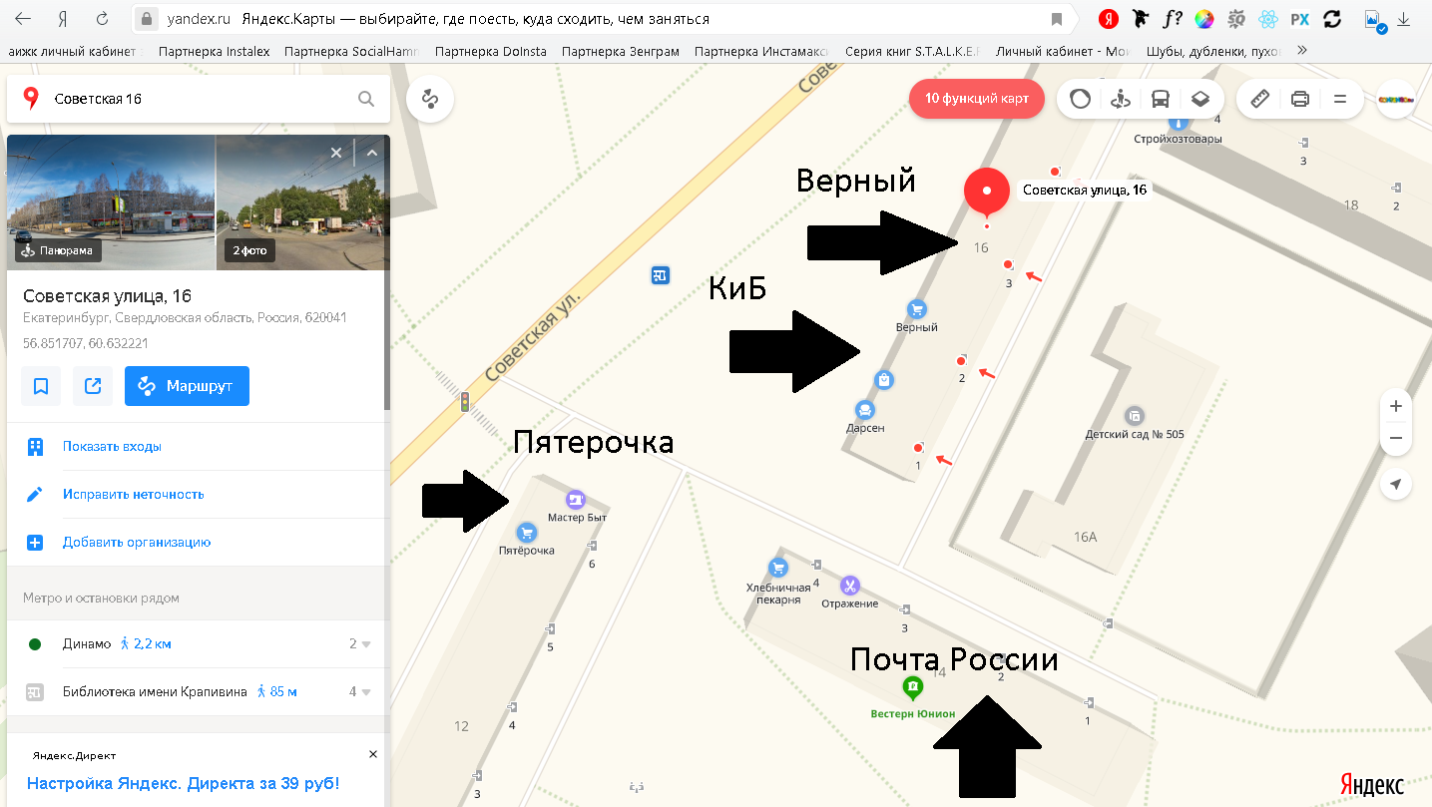Viewport: 1432px width, 807px height.
Task: Select the Стройхозтовары marker on map
Action: 1178,124
